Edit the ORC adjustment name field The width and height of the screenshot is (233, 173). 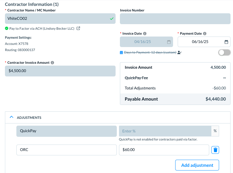(x=66, y=150)
